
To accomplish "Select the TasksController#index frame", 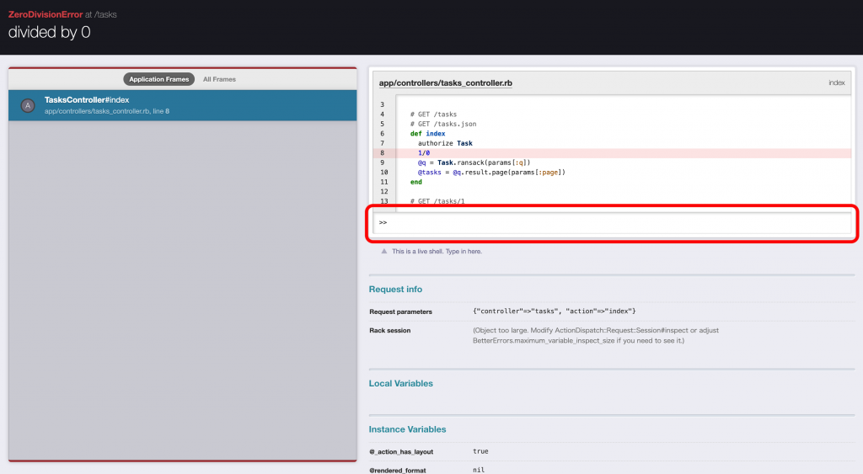I will pos(182,105).
